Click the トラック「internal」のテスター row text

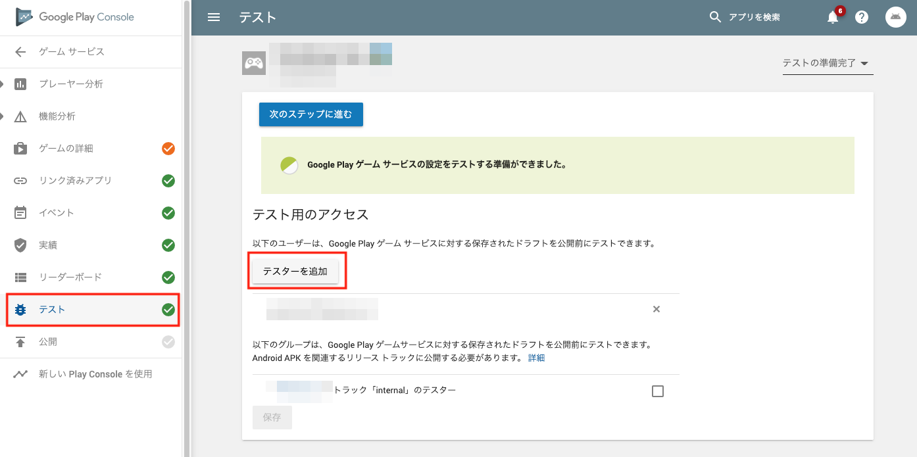click(x=395, y=391)
